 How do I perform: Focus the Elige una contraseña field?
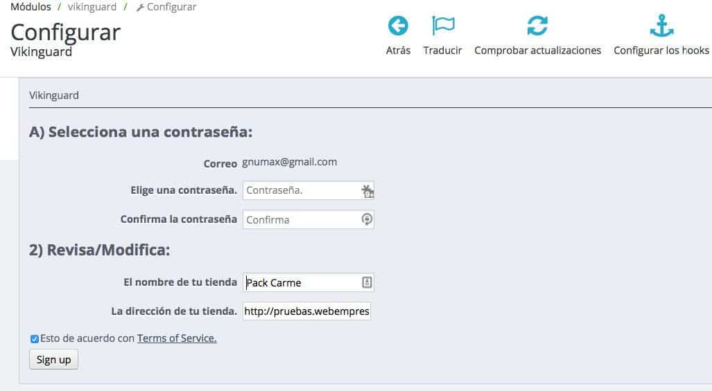[309, 190]
